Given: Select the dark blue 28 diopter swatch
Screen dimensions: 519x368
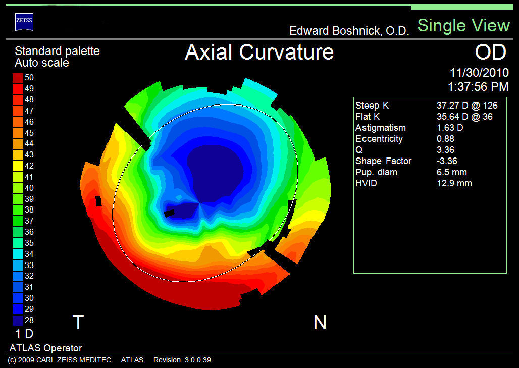Looking at the screenshot, I should [x=18, y=320].
